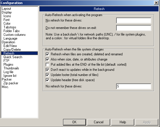
Task: Select Zip packer in the tree
Action: pos(11,83)
